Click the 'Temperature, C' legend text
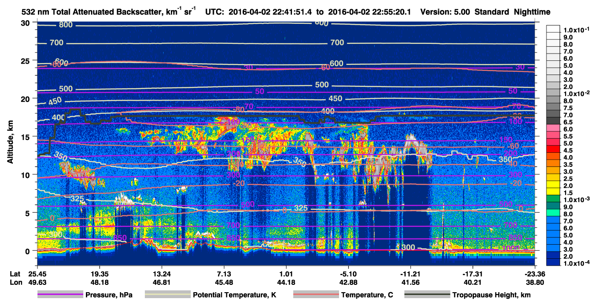 coord(366,295)
